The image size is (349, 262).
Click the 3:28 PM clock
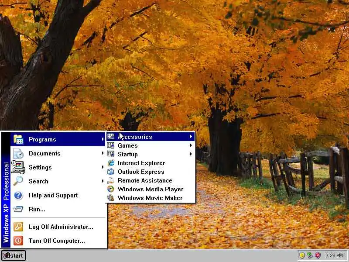(x=334, y=255)
